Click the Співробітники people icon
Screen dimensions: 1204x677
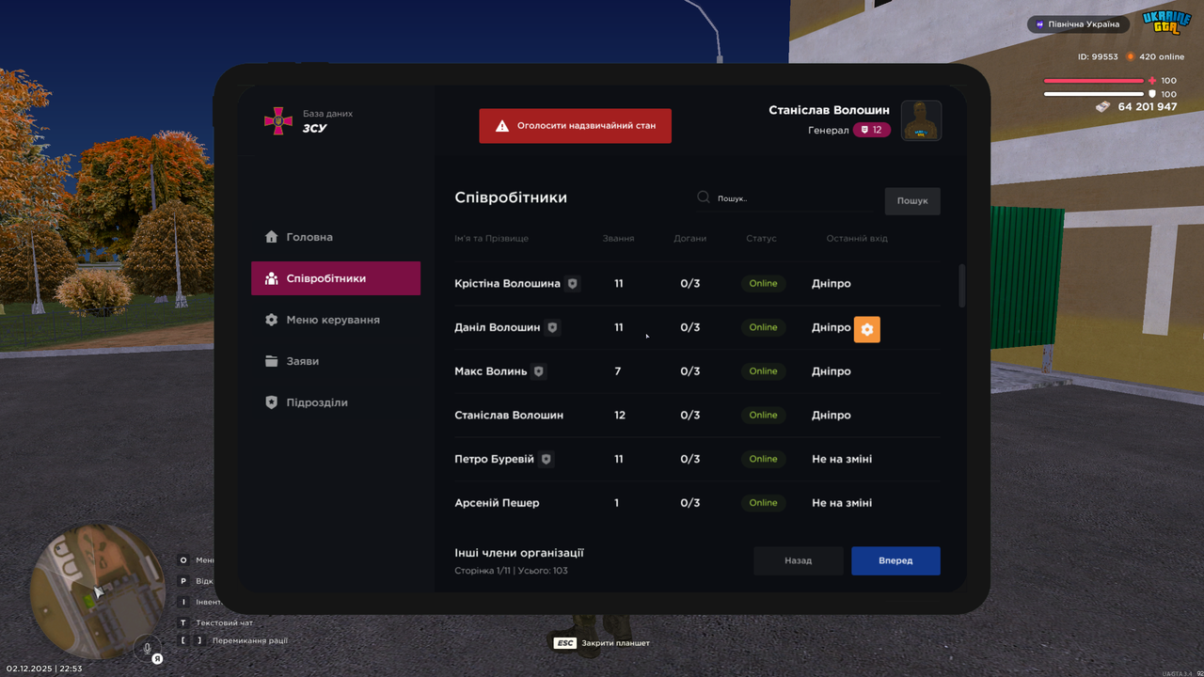[x=272, y=278]
